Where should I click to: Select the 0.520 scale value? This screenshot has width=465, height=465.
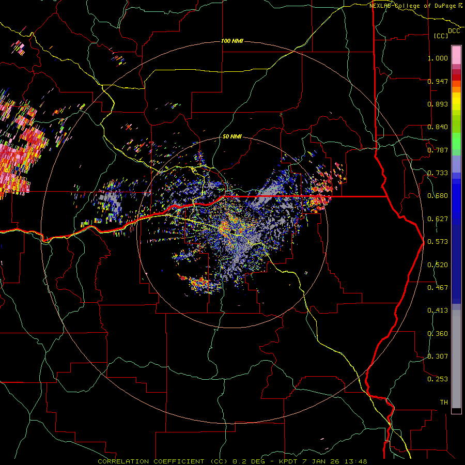coord(438,265)
